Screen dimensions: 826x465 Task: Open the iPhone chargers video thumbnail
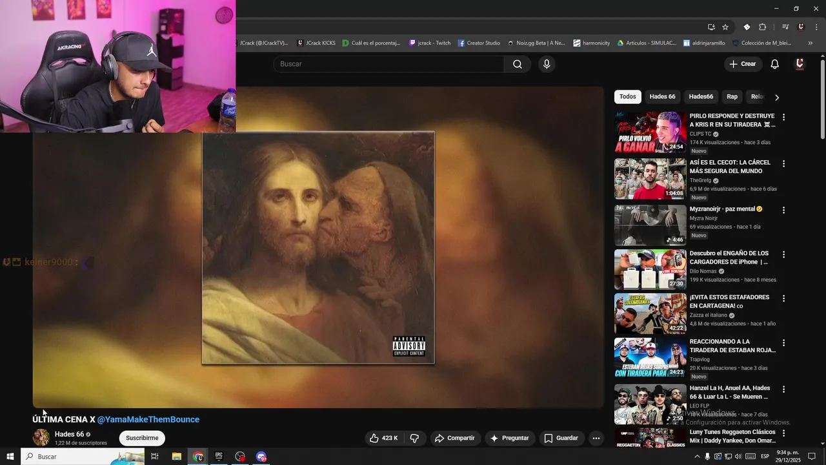click(650, 269)
